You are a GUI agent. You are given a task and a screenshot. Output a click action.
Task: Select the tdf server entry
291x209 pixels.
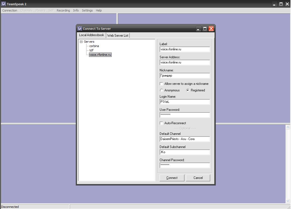click(91, 50)
